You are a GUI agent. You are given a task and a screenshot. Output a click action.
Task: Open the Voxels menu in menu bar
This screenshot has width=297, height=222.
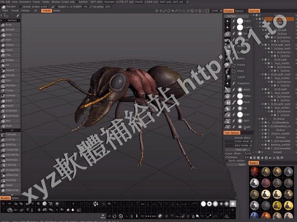(x=45, y=2)
